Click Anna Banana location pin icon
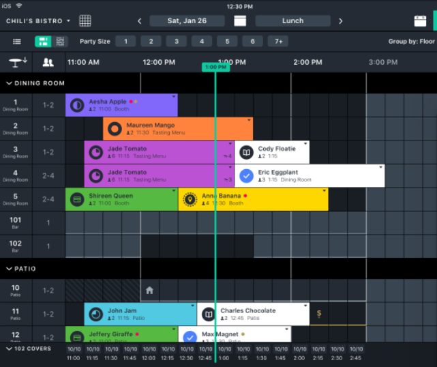This screenshot has width=437, height=367. [x=190, y=199]
